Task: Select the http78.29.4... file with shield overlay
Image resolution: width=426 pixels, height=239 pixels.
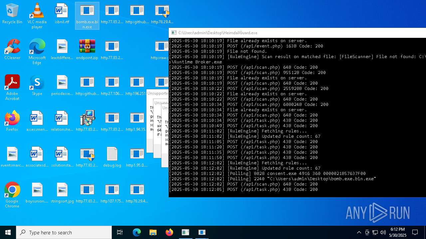Action: pos(162,14)
